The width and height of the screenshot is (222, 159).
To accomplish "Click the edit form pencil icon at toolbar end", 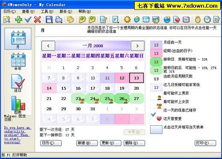I will tap(216, 20).
